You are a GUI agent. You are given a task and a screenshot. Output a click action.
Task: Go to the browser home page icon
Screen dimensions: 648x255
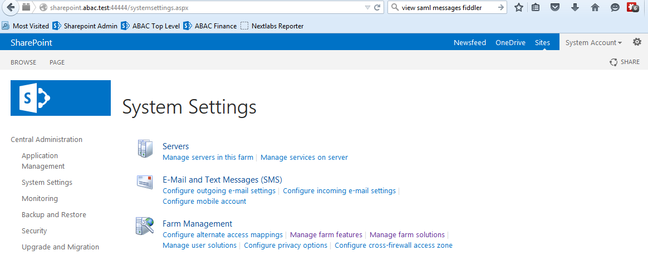coord(595,7)
